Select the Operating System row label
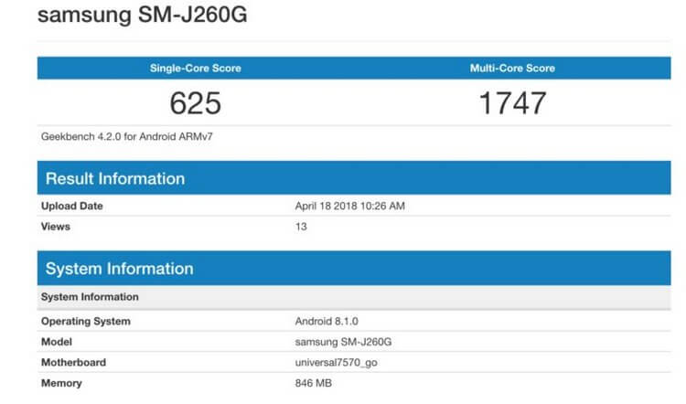The width and height of the screenshot is (686, 404). point(86,322)
